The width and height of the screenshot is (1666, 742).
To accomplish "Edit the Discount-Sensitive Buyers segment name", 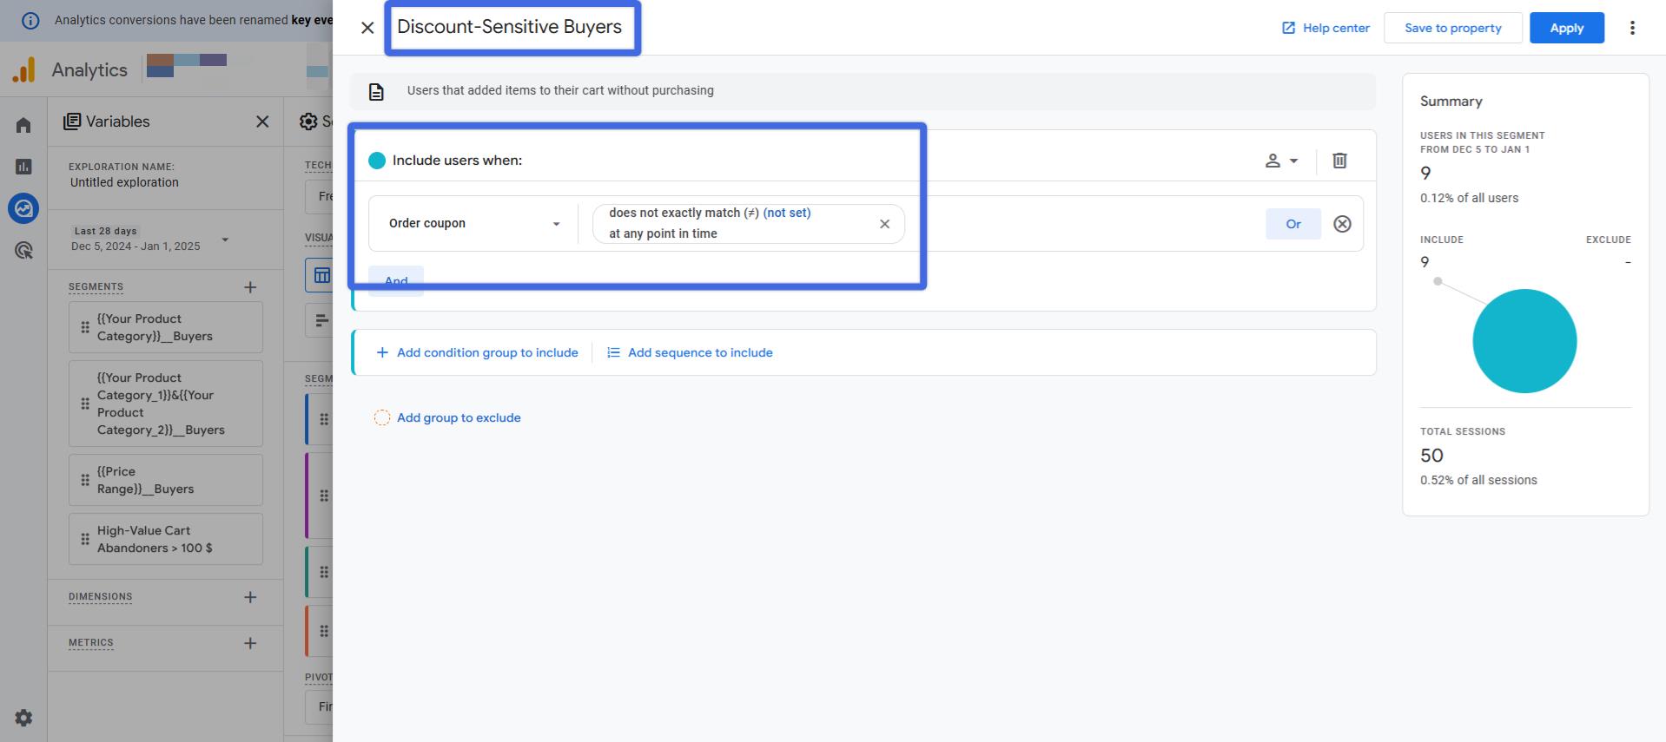I will click(510, 27).
